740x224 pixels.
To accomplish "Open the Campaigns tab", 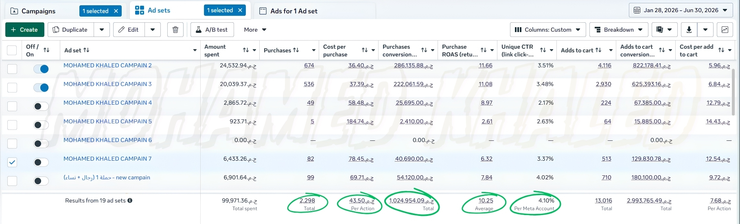I will 39,11.
